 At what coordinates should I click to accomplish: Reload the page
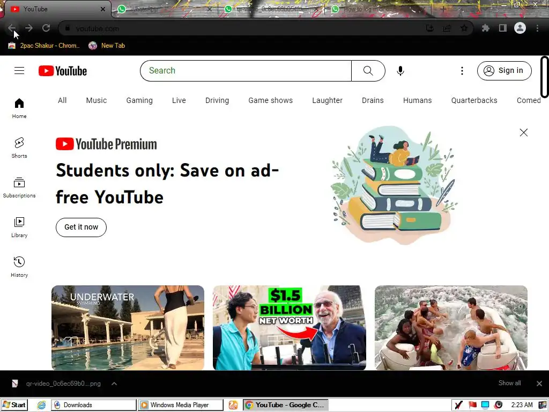pos(46,28)
